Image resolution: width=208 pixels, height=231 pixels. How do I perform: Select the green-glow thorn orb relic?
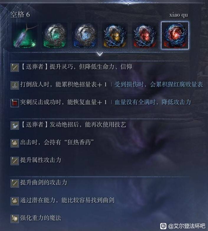(x=55, y=35)
